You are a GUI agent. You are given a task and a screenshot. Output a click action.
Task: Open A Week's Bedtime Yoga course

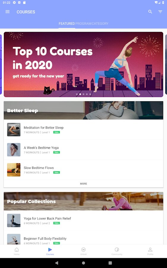pos(83,150)
